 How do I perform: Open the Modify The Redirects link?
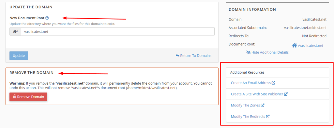[x=248, y=117]
